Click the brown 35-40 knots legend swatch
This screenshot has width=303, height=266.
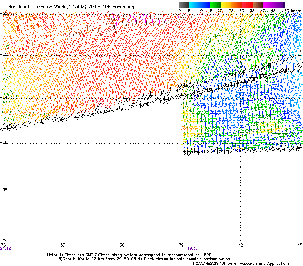click(258, 5)
